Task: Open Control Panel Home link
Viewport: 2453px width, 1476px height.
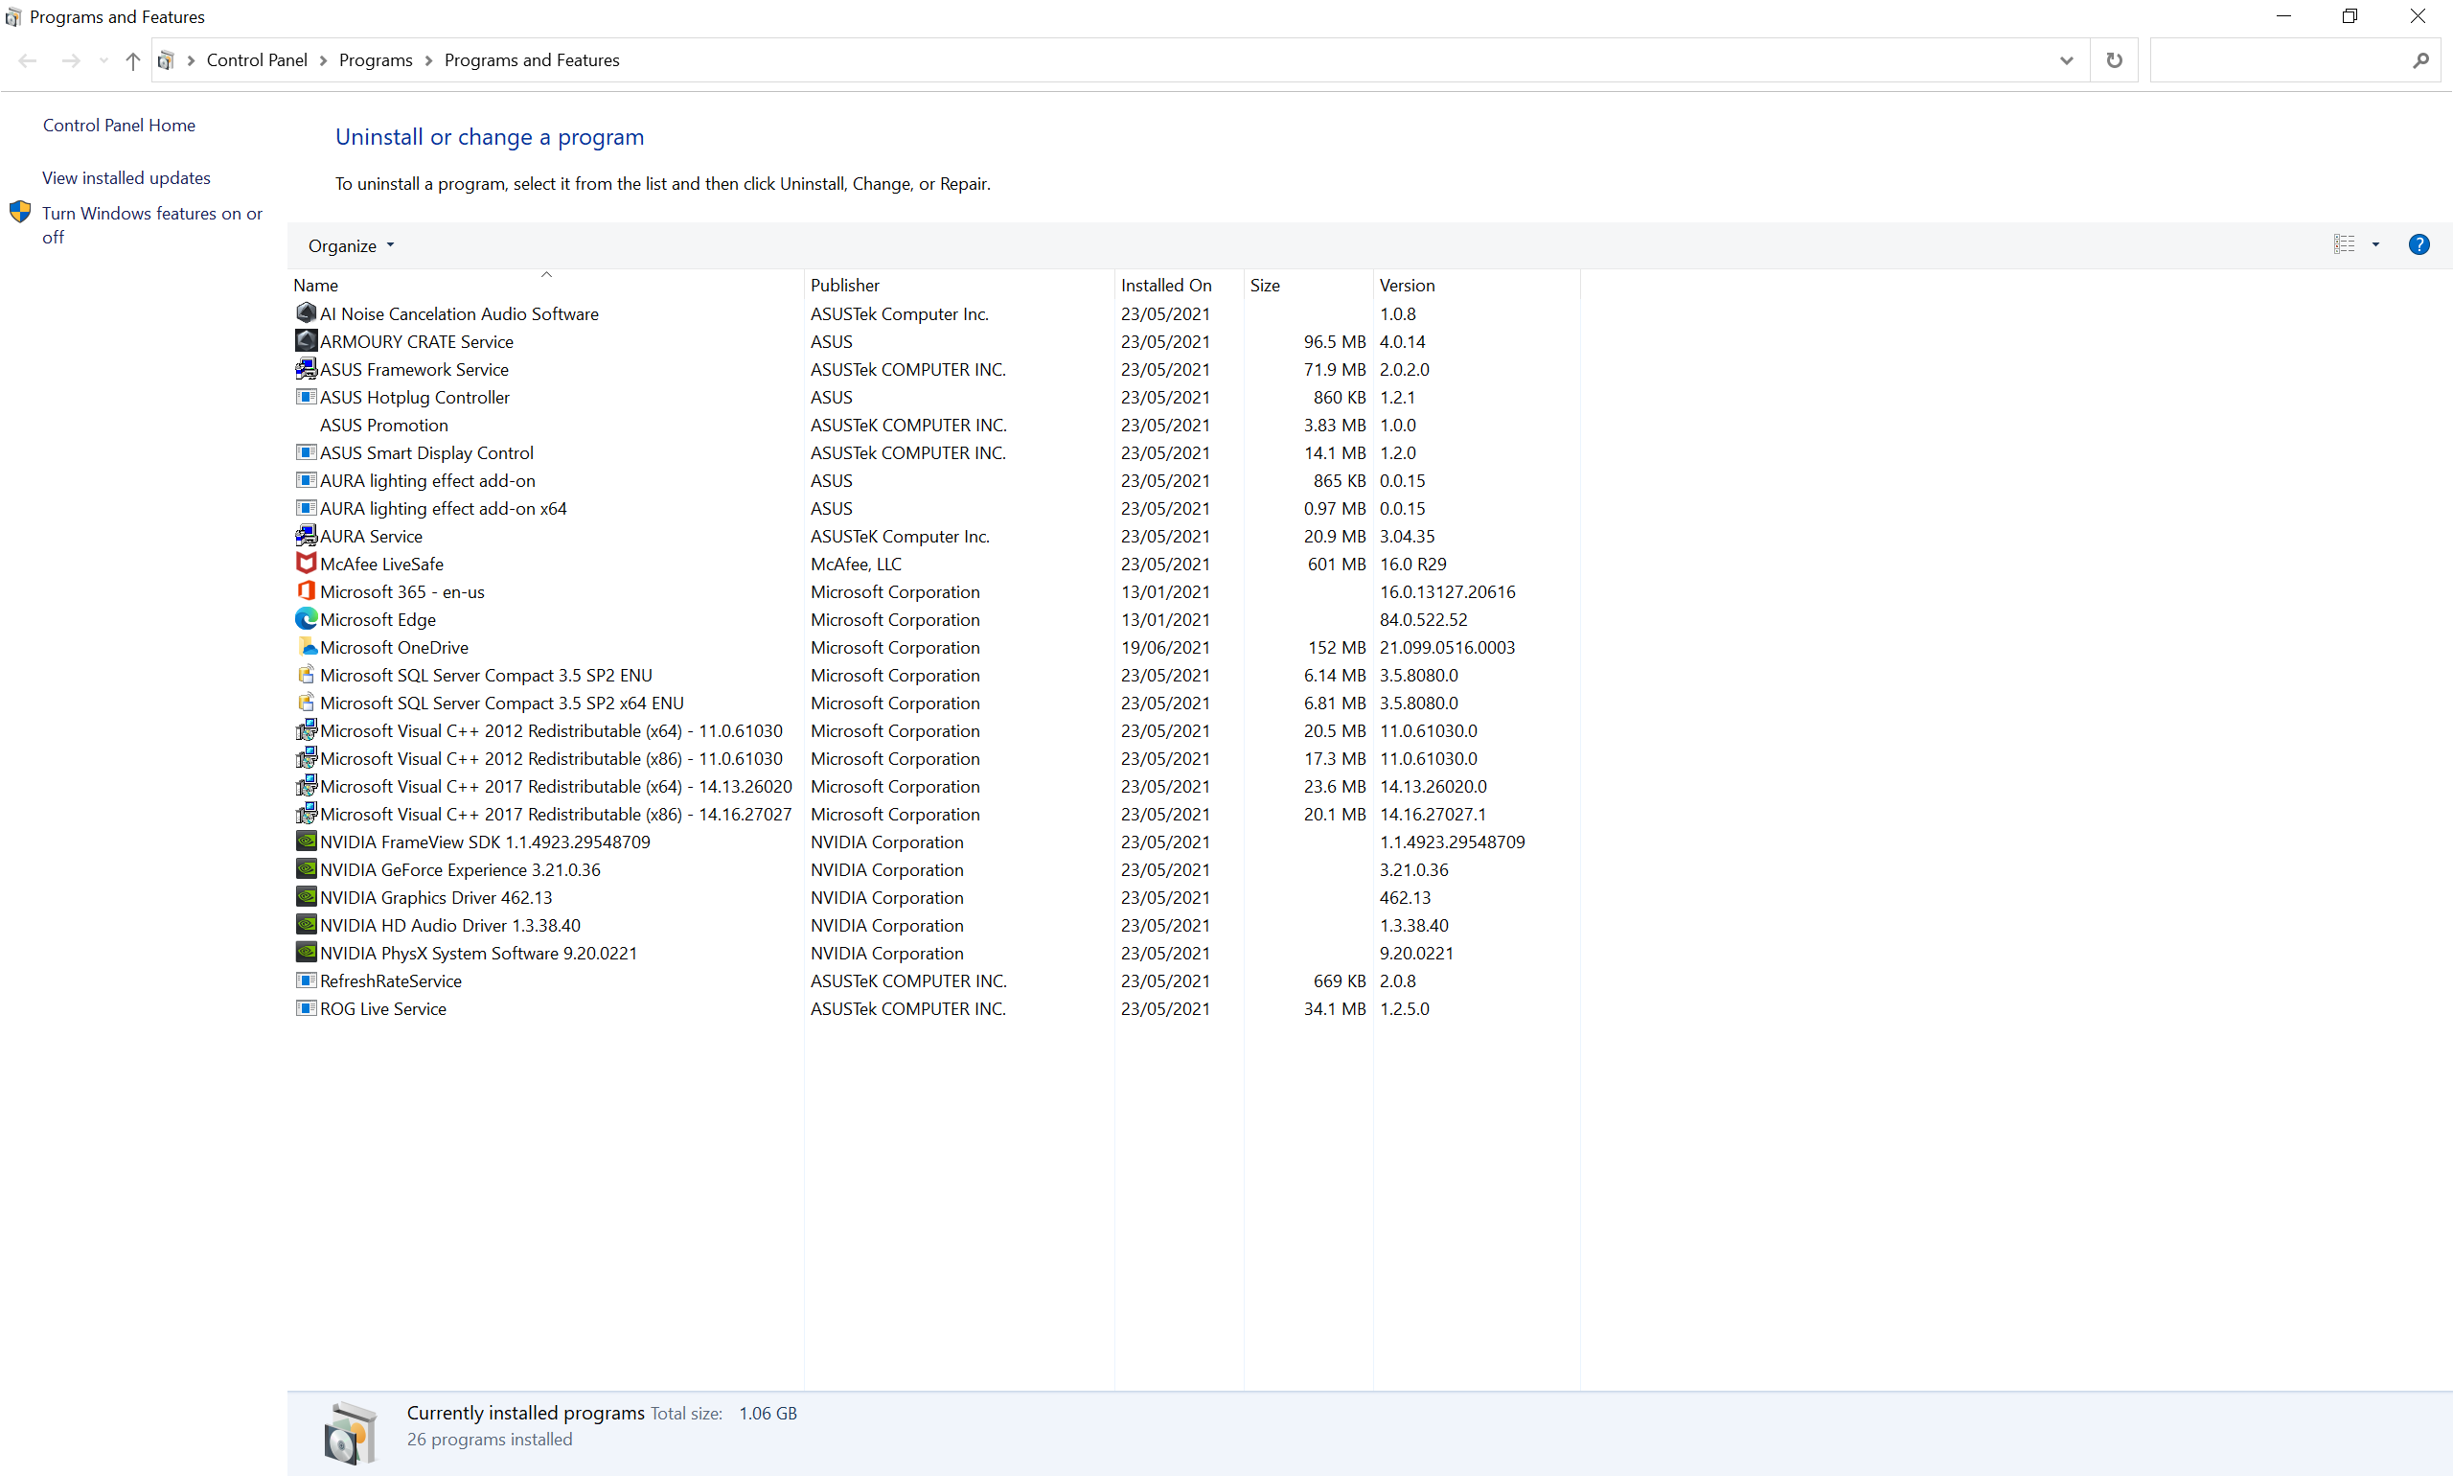Action: click(x=120, y=125)
